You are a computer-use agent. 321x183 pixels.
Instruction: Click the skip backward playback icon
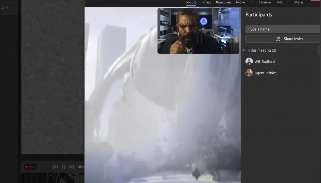(x=55, y=167)
